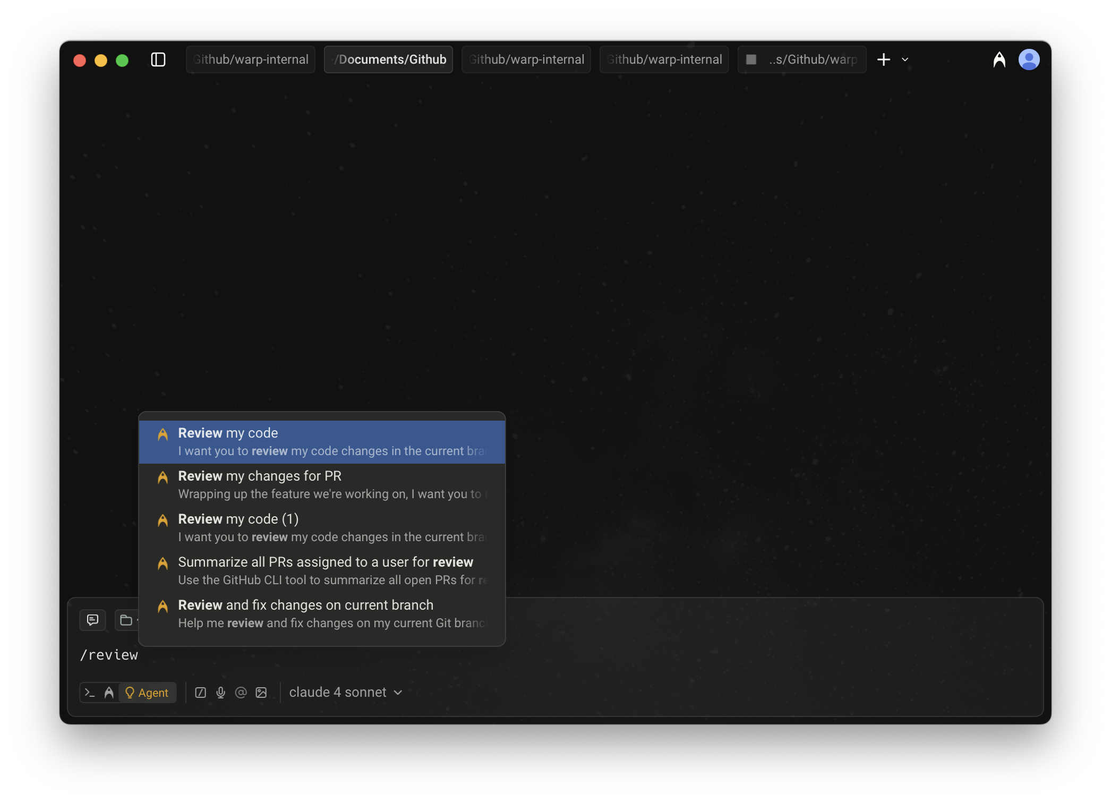Start voice input with the microphone icon
This screenshot has width=1111, height=803.
pos(221,693)
